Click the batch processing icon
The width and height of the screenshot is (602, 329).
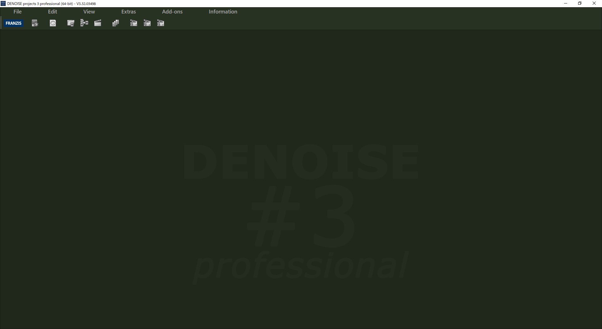point(84,23)
